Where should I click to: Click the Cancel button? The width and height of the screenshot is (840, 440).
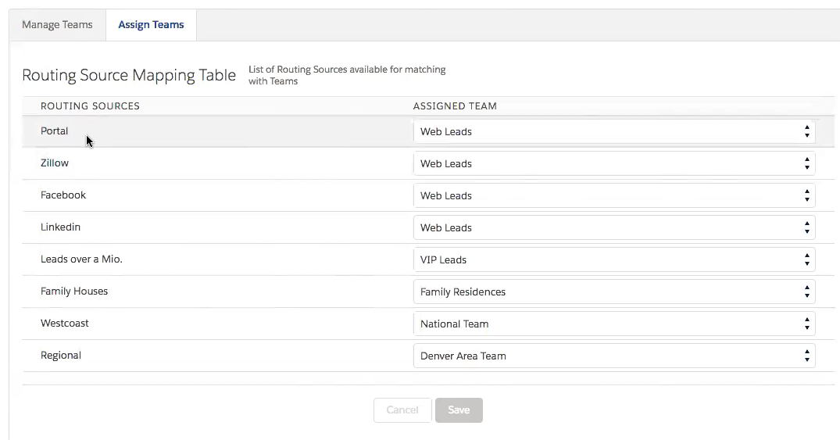pyautogui.click(x=402, y=410)
